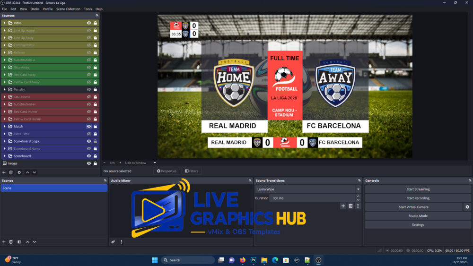The width and height of the screenshot is (473, 266).
Task: Open Audio Mixer three-dot menu
Action: [x=122, y=241]
